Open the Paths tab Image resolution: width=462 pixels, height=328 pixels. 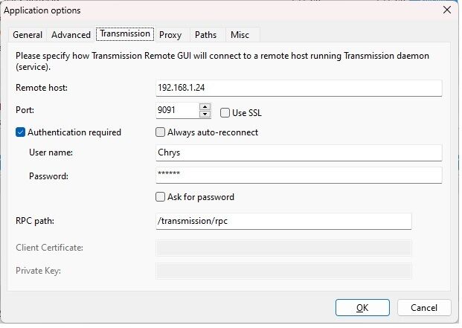[x=206, y=35]
